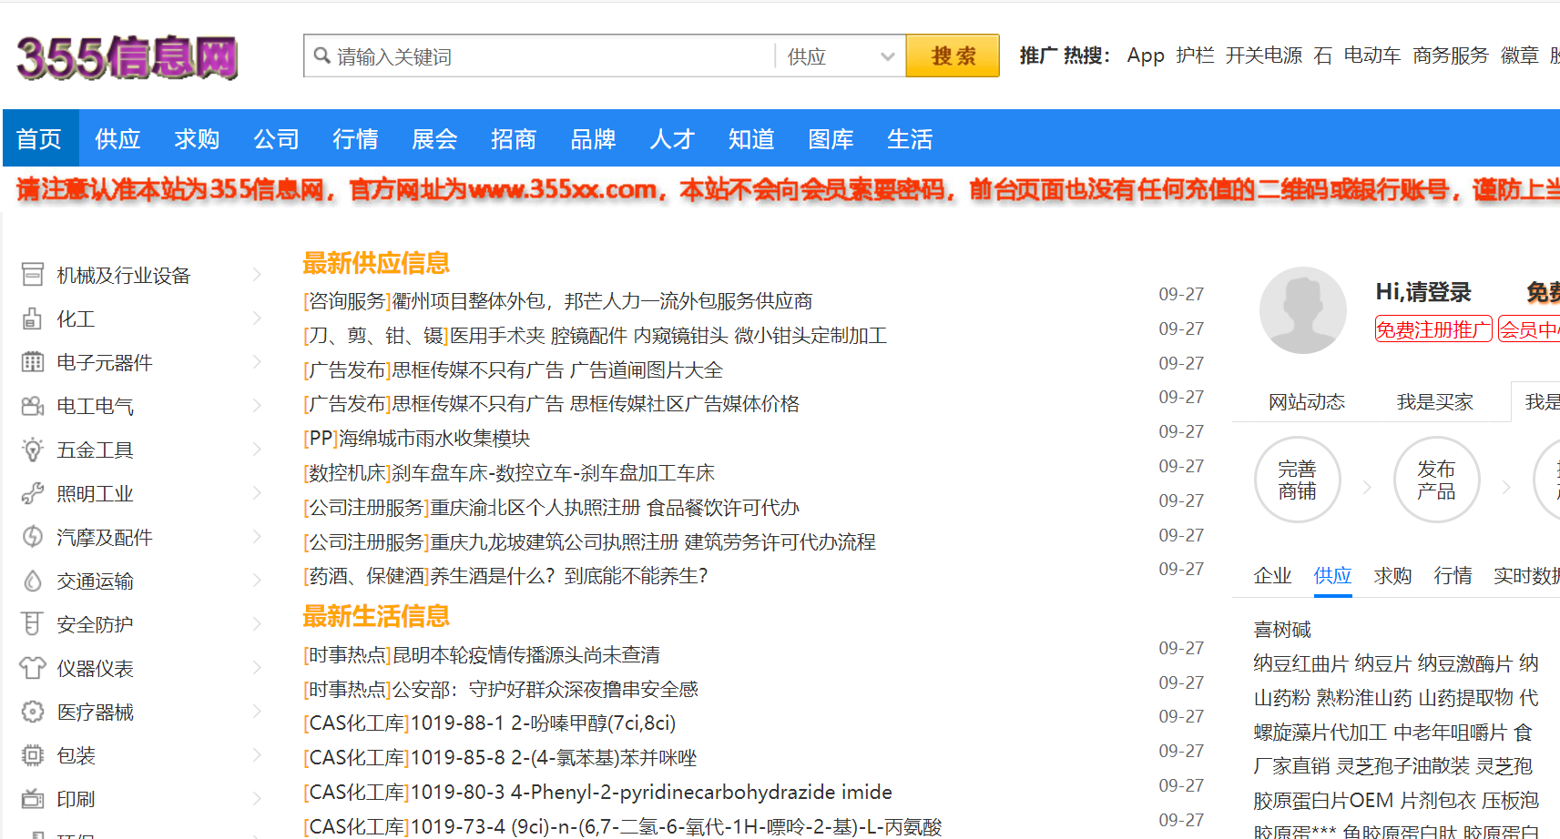Select the 安全防护 shield icon

click(33, 623)
